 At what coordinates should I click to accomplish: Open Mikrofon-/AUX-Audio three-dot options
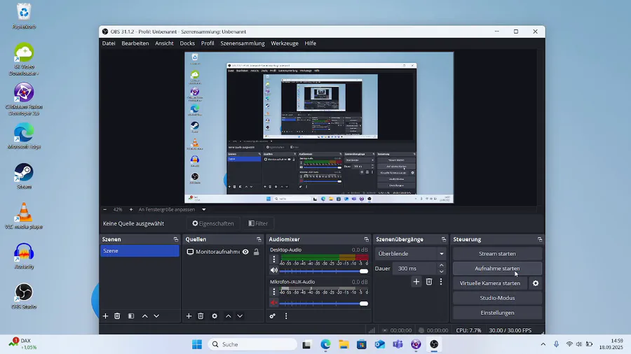[x=274, y=292]
